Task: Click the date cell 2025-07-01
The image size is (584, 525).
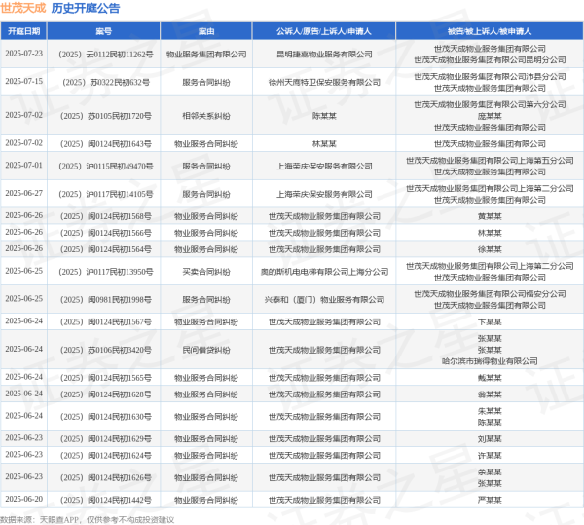Action: [23, 165]
